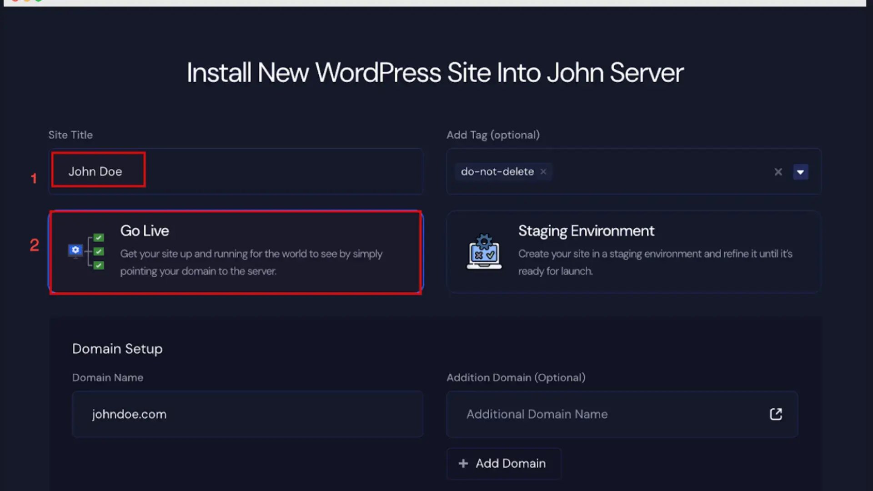This screenshot has height=491, width=873.
Task: Click the Domain Name label
Action: [x=108, y=378]
